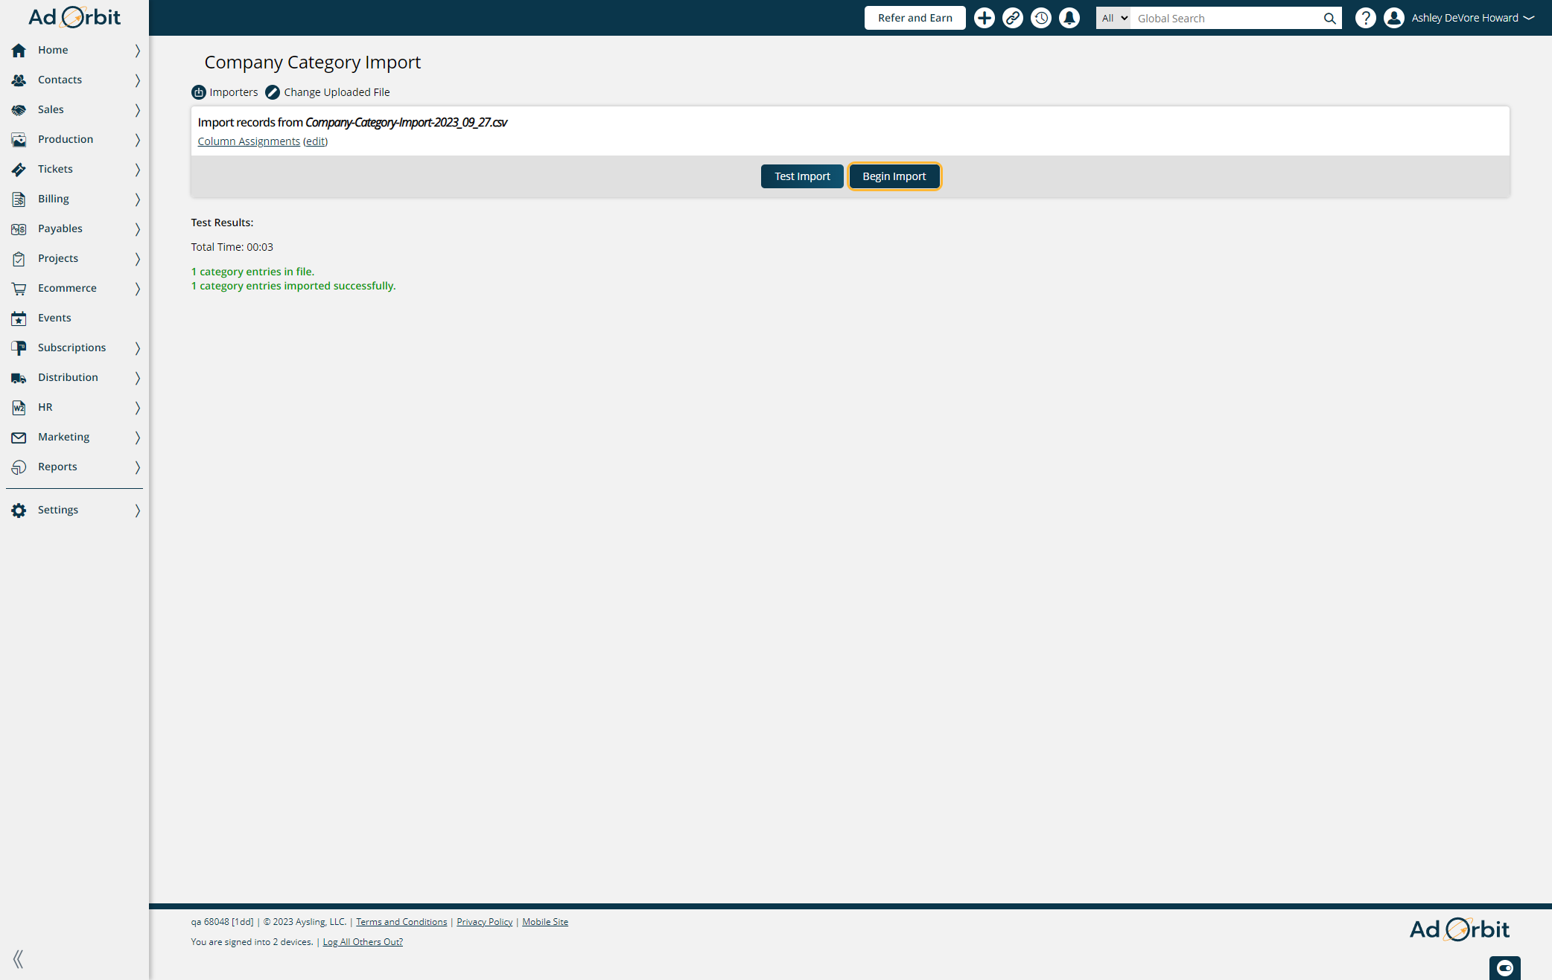Open the chain link icon in header
Viewport: 1552px width, 980px height.
click(x=1013, y=18)
